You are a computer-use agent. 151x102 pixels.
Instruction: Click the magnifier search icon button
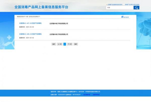tap(136, 8)
